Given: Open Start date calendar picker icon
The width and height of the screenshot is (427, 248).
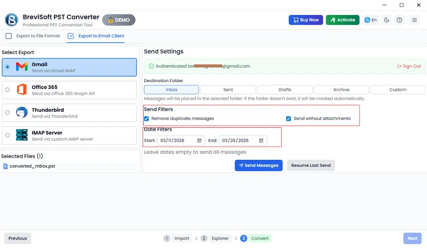Looking at the screenshot, I should 199,140.
